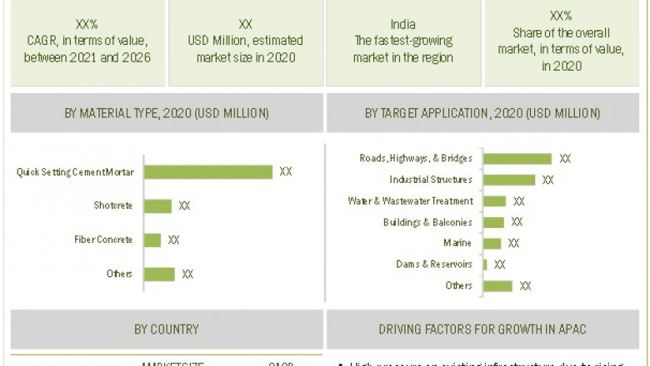
Task: Click the estimated market size in 2020 card
Action: [x=245, y=42]
